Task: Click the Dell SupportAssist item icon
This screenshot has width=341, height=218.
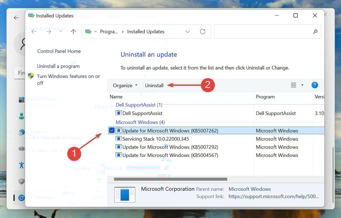Action: click(118, 113)
